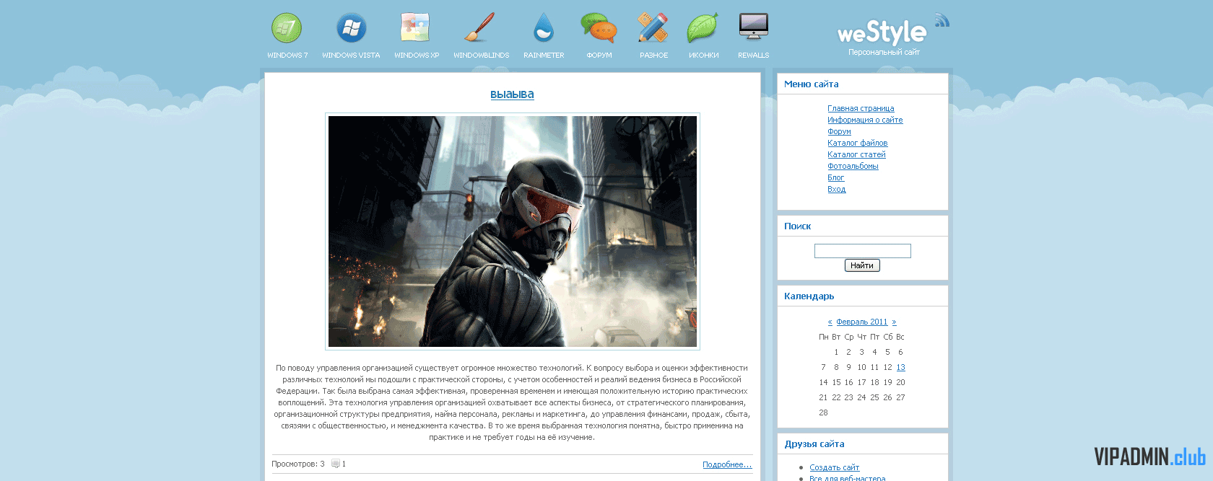This screenshot has height=481, width=1213.
Task: Click the RSS feed icon
Action: (x=942, y=20)
